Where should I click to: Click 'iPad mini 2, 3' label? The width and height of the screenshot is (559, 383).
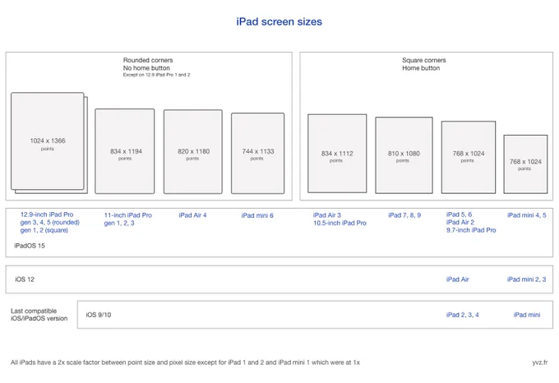tap(527, 279)
